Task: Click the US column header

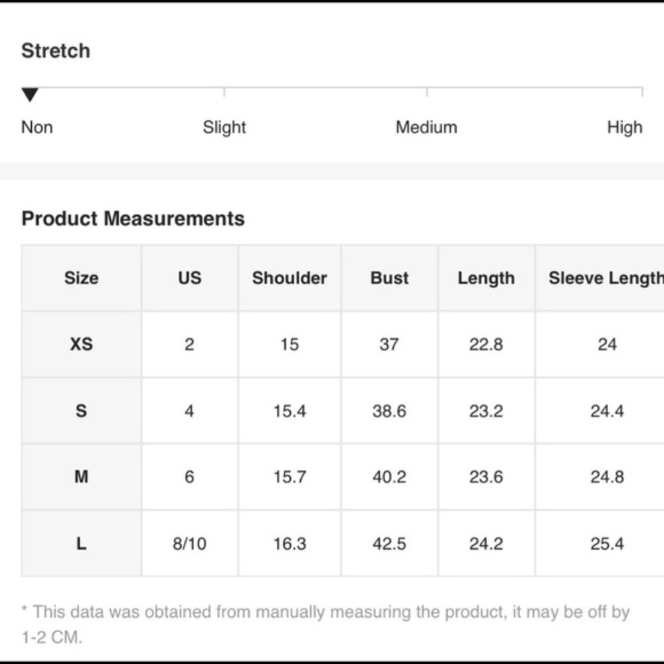Action: tap(189, 278)
